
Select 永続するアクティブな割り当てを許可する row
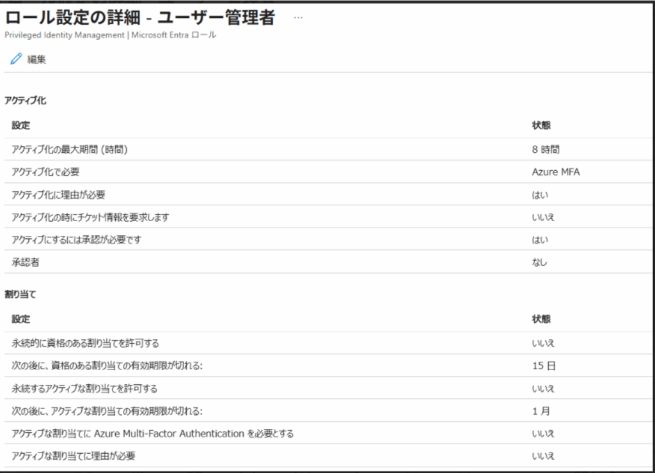(x=84, y=389)
